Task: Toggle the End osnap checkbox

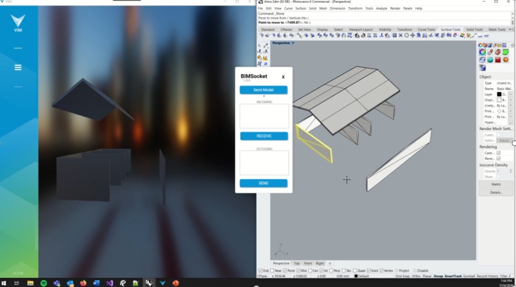Action: pyautogui.click(x=261, y=270)
